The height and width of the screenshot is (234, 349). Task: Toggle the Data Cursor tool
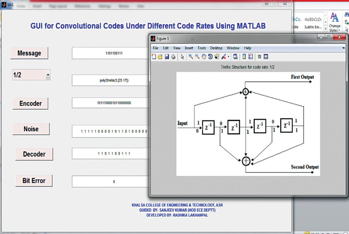[217, 57]
